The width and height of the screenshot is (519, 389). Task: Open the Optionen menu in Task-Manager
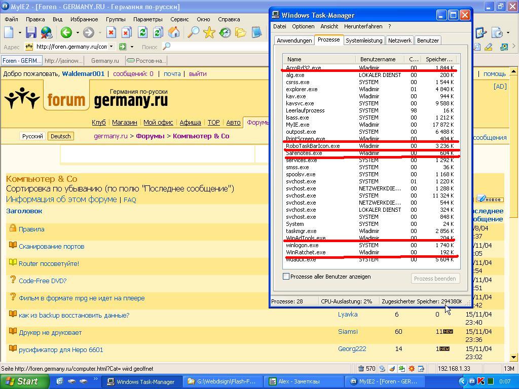pyautogui.click(x=303, y=26)
